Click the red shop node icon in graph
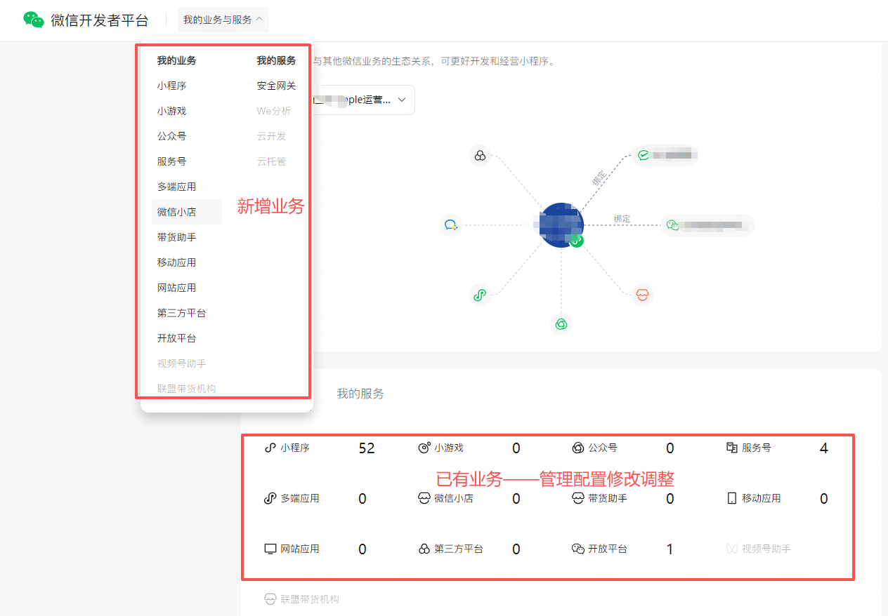888x616 pixels. [642, 295]
